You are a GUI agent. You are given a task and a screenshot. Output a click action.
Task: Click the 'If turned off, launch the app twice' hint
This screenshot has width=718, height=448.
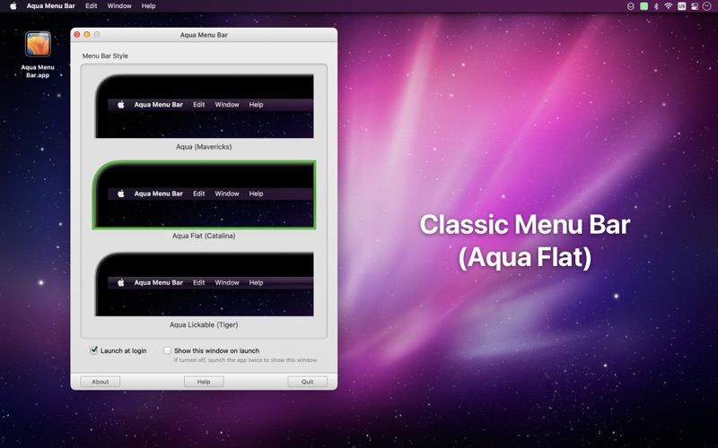pos(245,360)
